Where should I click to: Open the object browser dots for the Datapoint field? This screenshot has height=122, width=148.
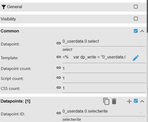141,43
